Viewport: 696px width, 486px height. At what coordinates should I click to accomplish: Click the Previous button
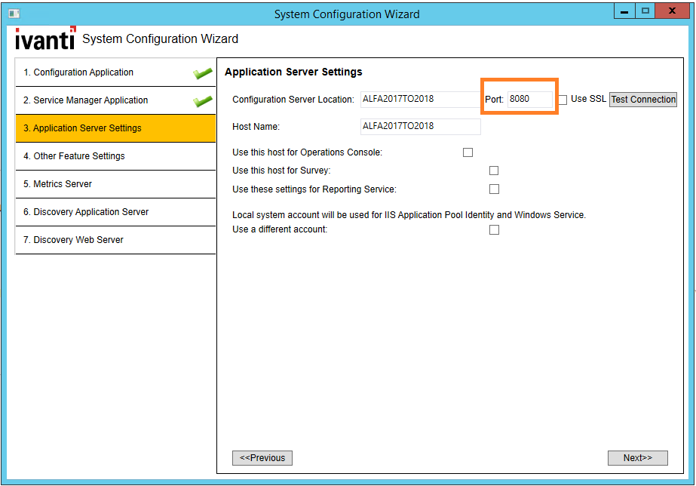point(262,457)
